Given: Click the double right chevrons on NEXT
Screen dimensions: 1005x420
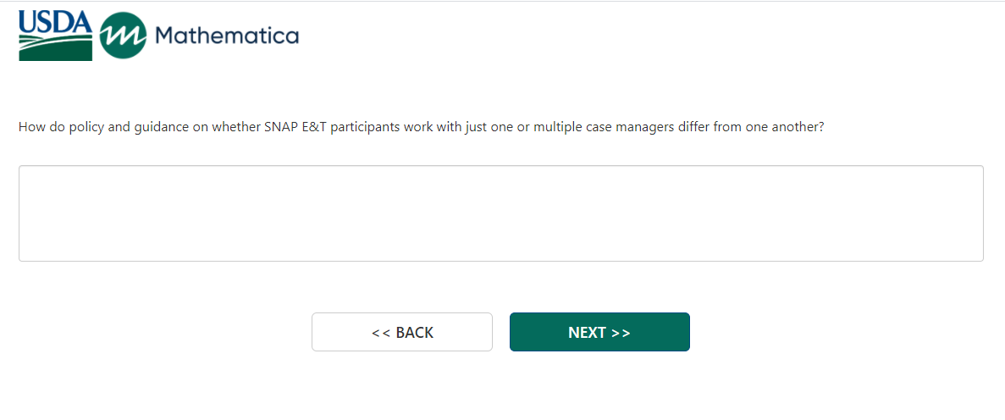Looking at the screenshot, I should (x=621, y=333).
